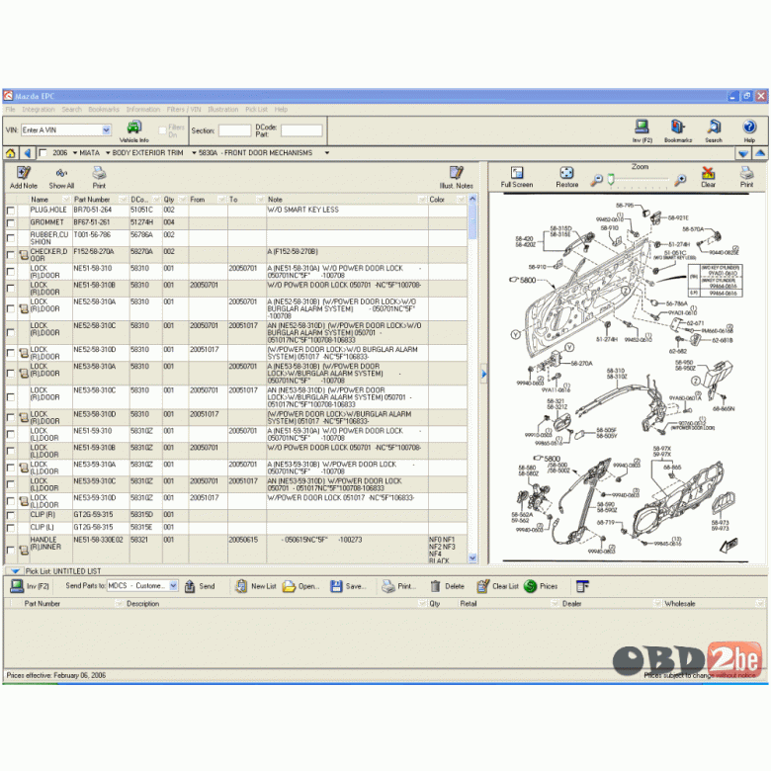Viewport: 771px width, 771px height.
Task: Zoom out illustration magnifier
Action: [x=596, y=180]
